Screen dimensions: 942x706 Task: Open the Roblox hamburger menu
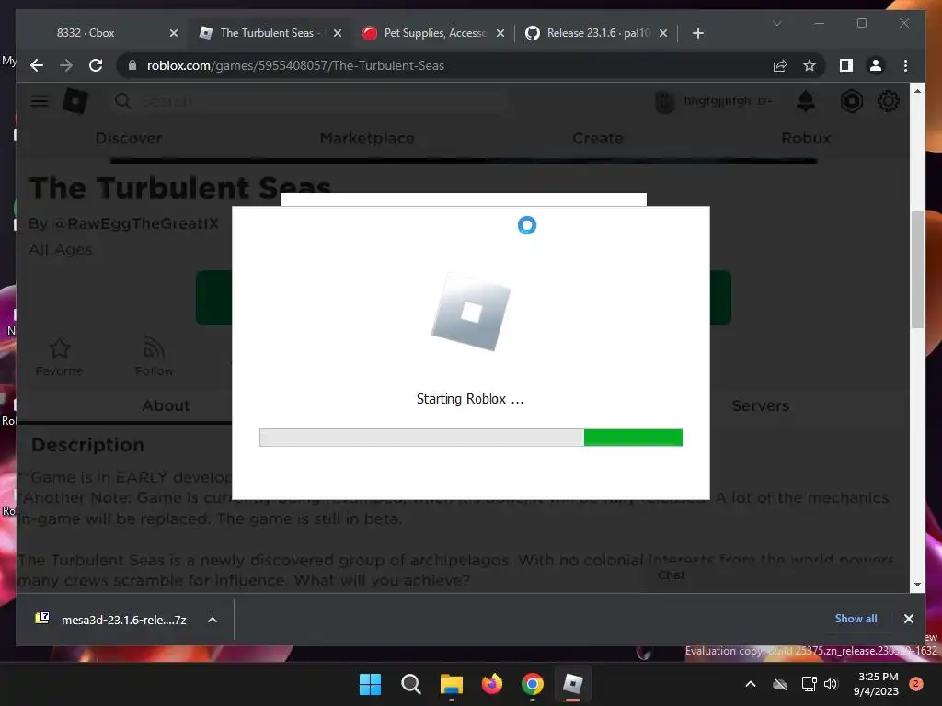(40, 101)
